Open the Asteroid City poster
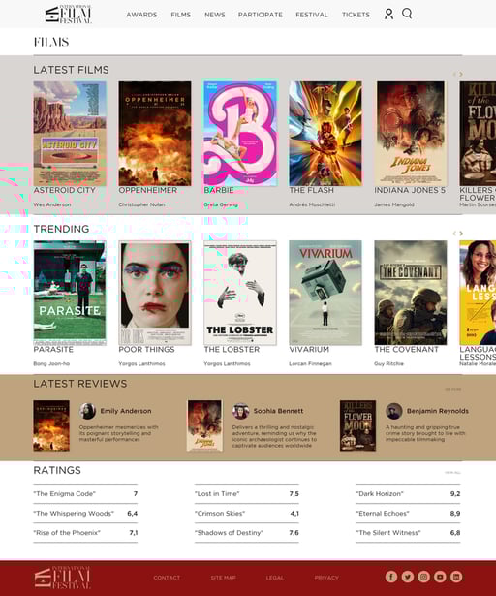Viewport: 496px width, 596px height. pos(70,134)
